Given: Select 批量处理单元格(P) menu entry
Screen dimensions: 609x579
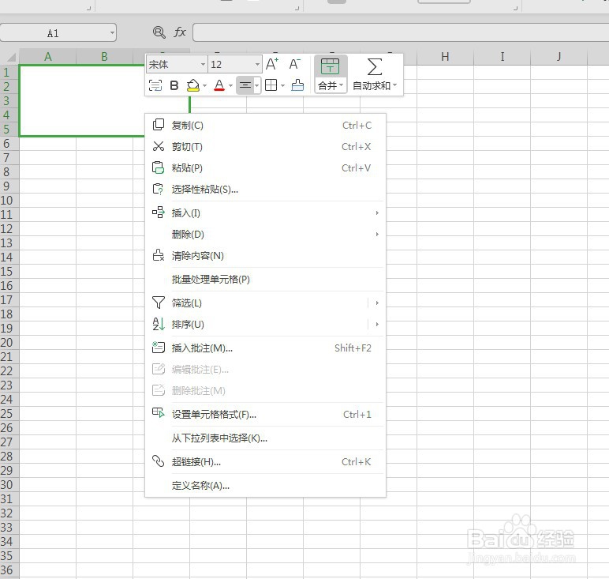Looking at the screenshot, I should tap(265, 279).
